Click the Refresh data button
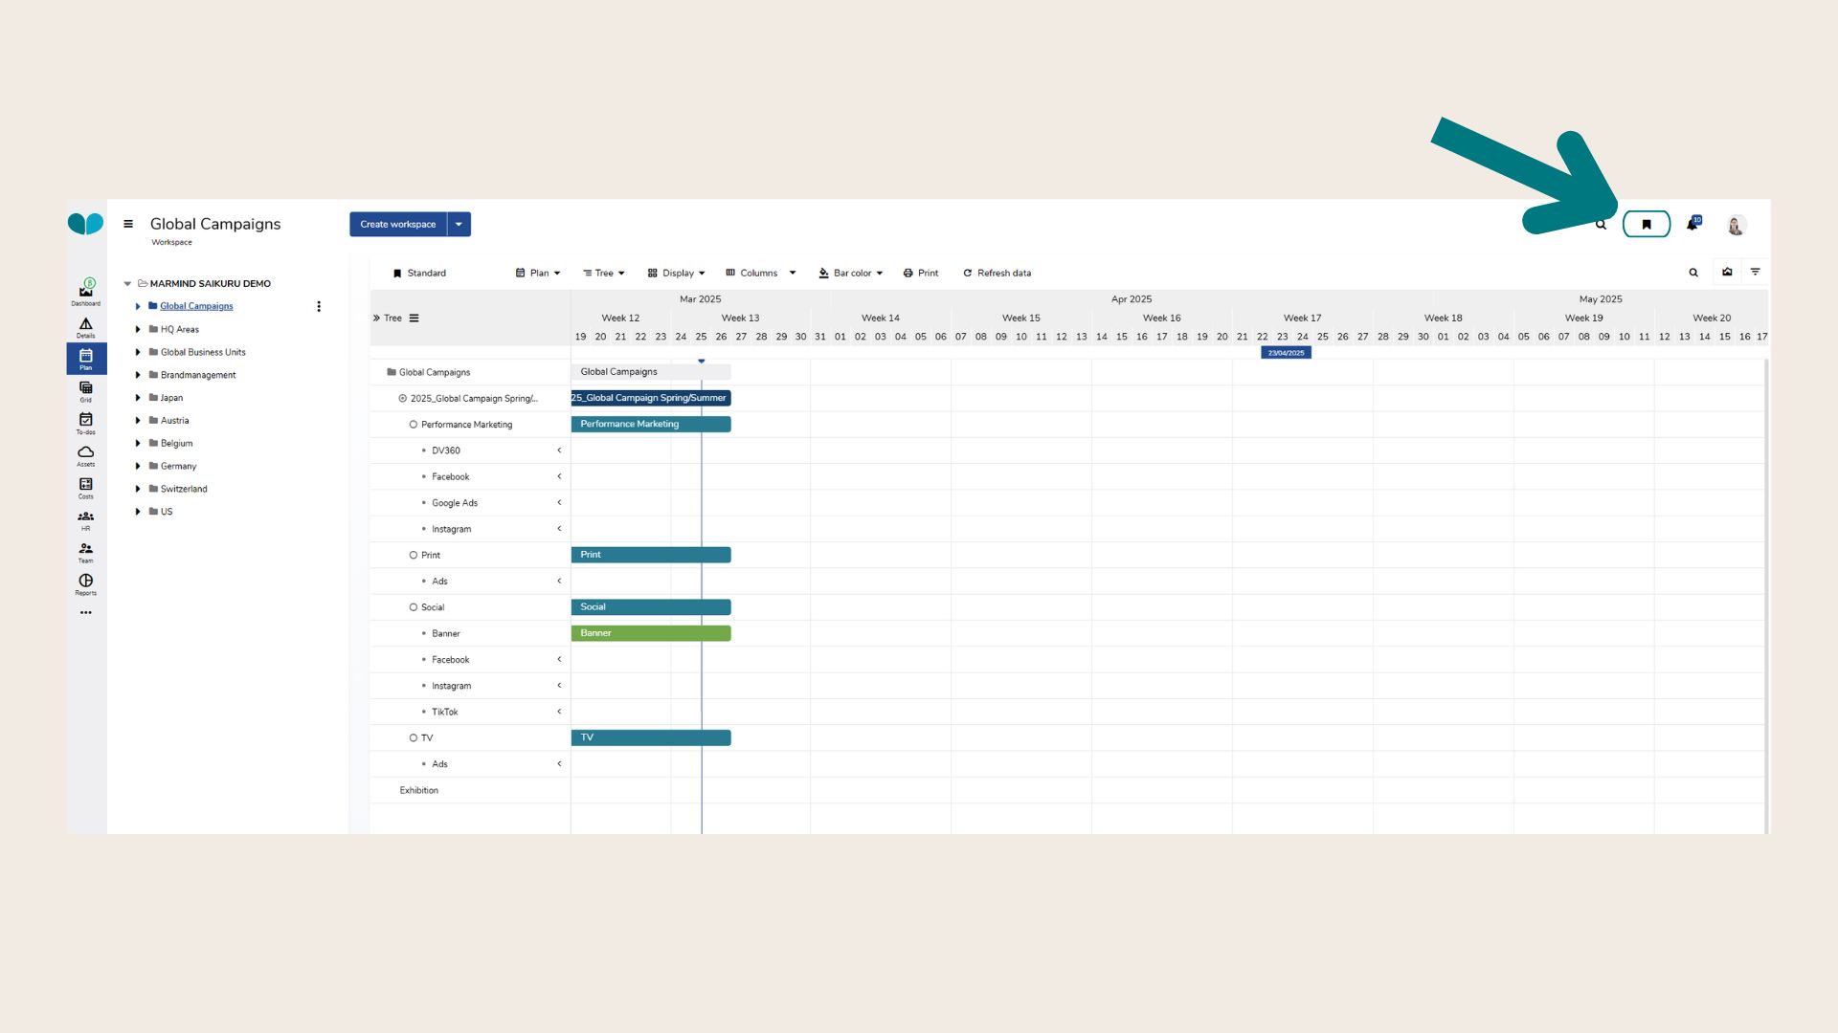The image size is (1838, 1033). pyautogui.click(x=997, y=274)
